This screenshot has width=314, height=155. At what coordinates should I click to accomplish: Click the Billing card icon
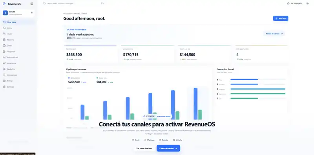coord(4,81)
